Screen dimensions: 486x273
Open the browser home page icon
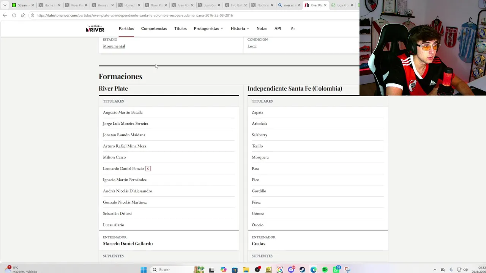(23, 15)
